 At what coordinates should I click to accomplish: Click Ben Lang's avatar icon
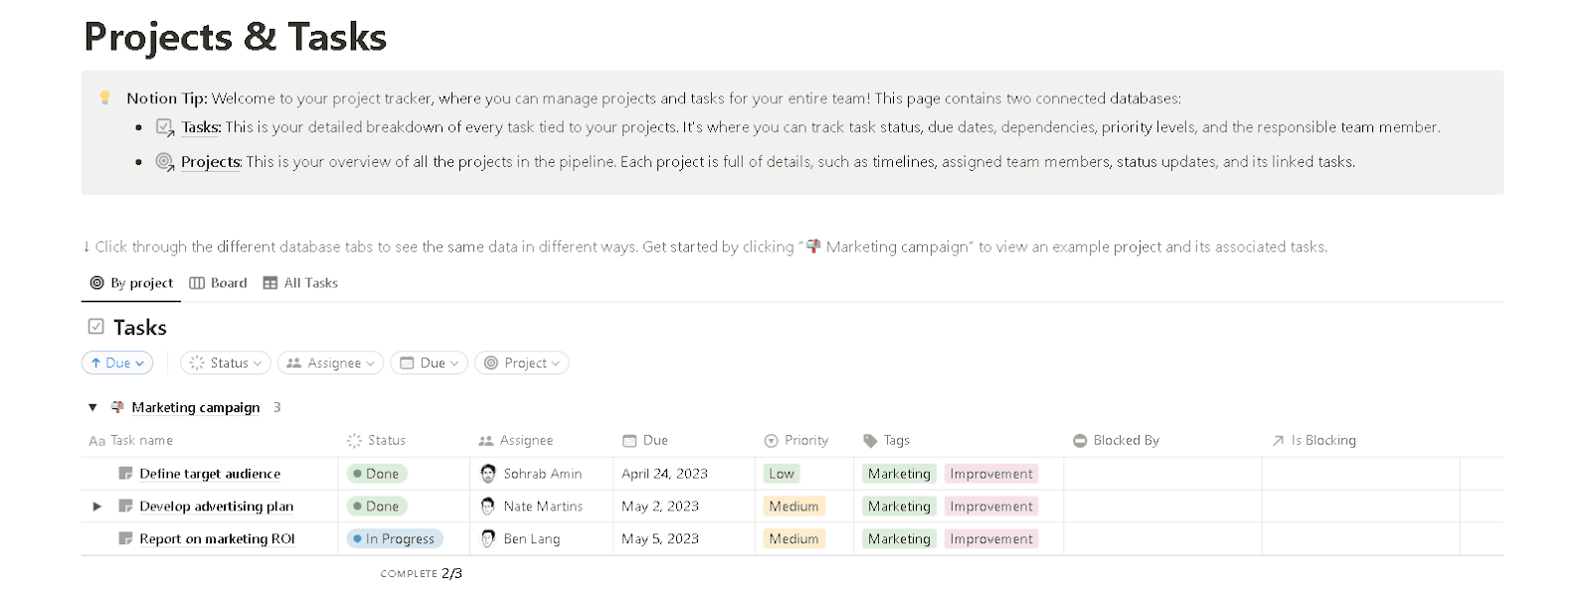(x=487, y=538)
